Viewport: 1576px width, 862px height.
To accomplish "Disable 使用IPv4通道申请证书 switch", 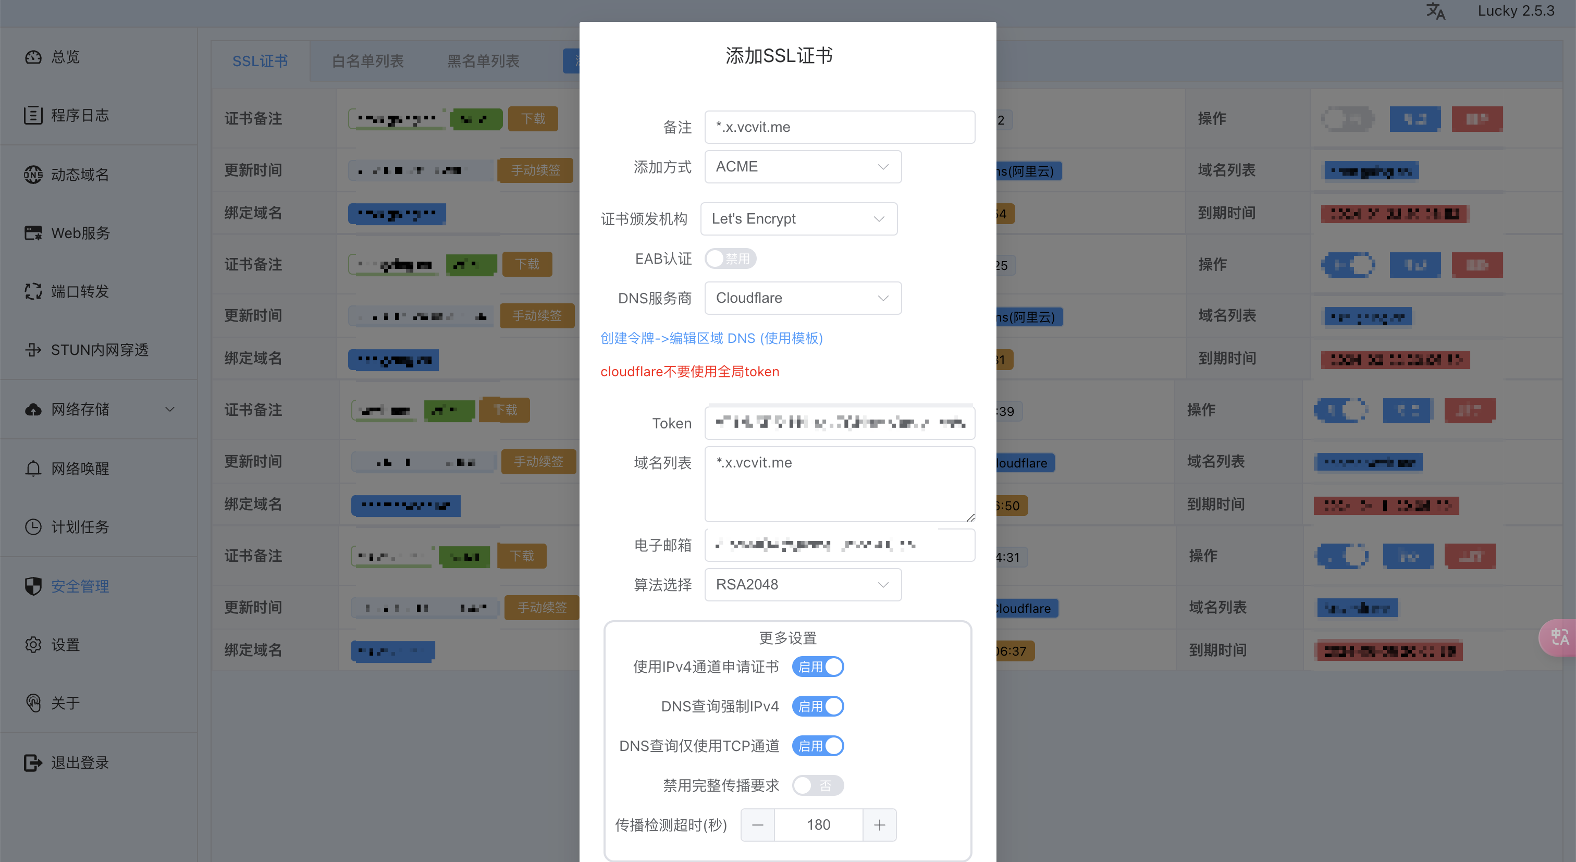I will (818, 666).
